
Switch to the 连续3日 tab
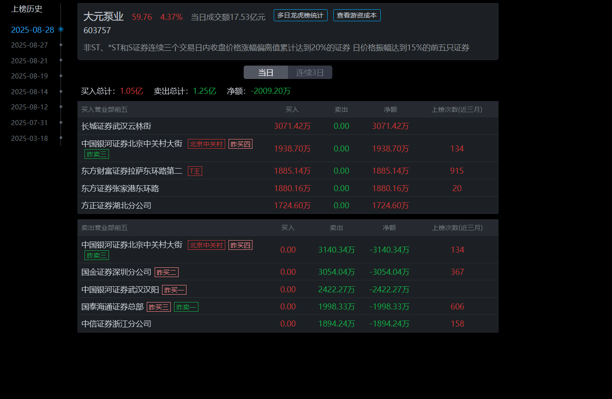click(310, 73)
